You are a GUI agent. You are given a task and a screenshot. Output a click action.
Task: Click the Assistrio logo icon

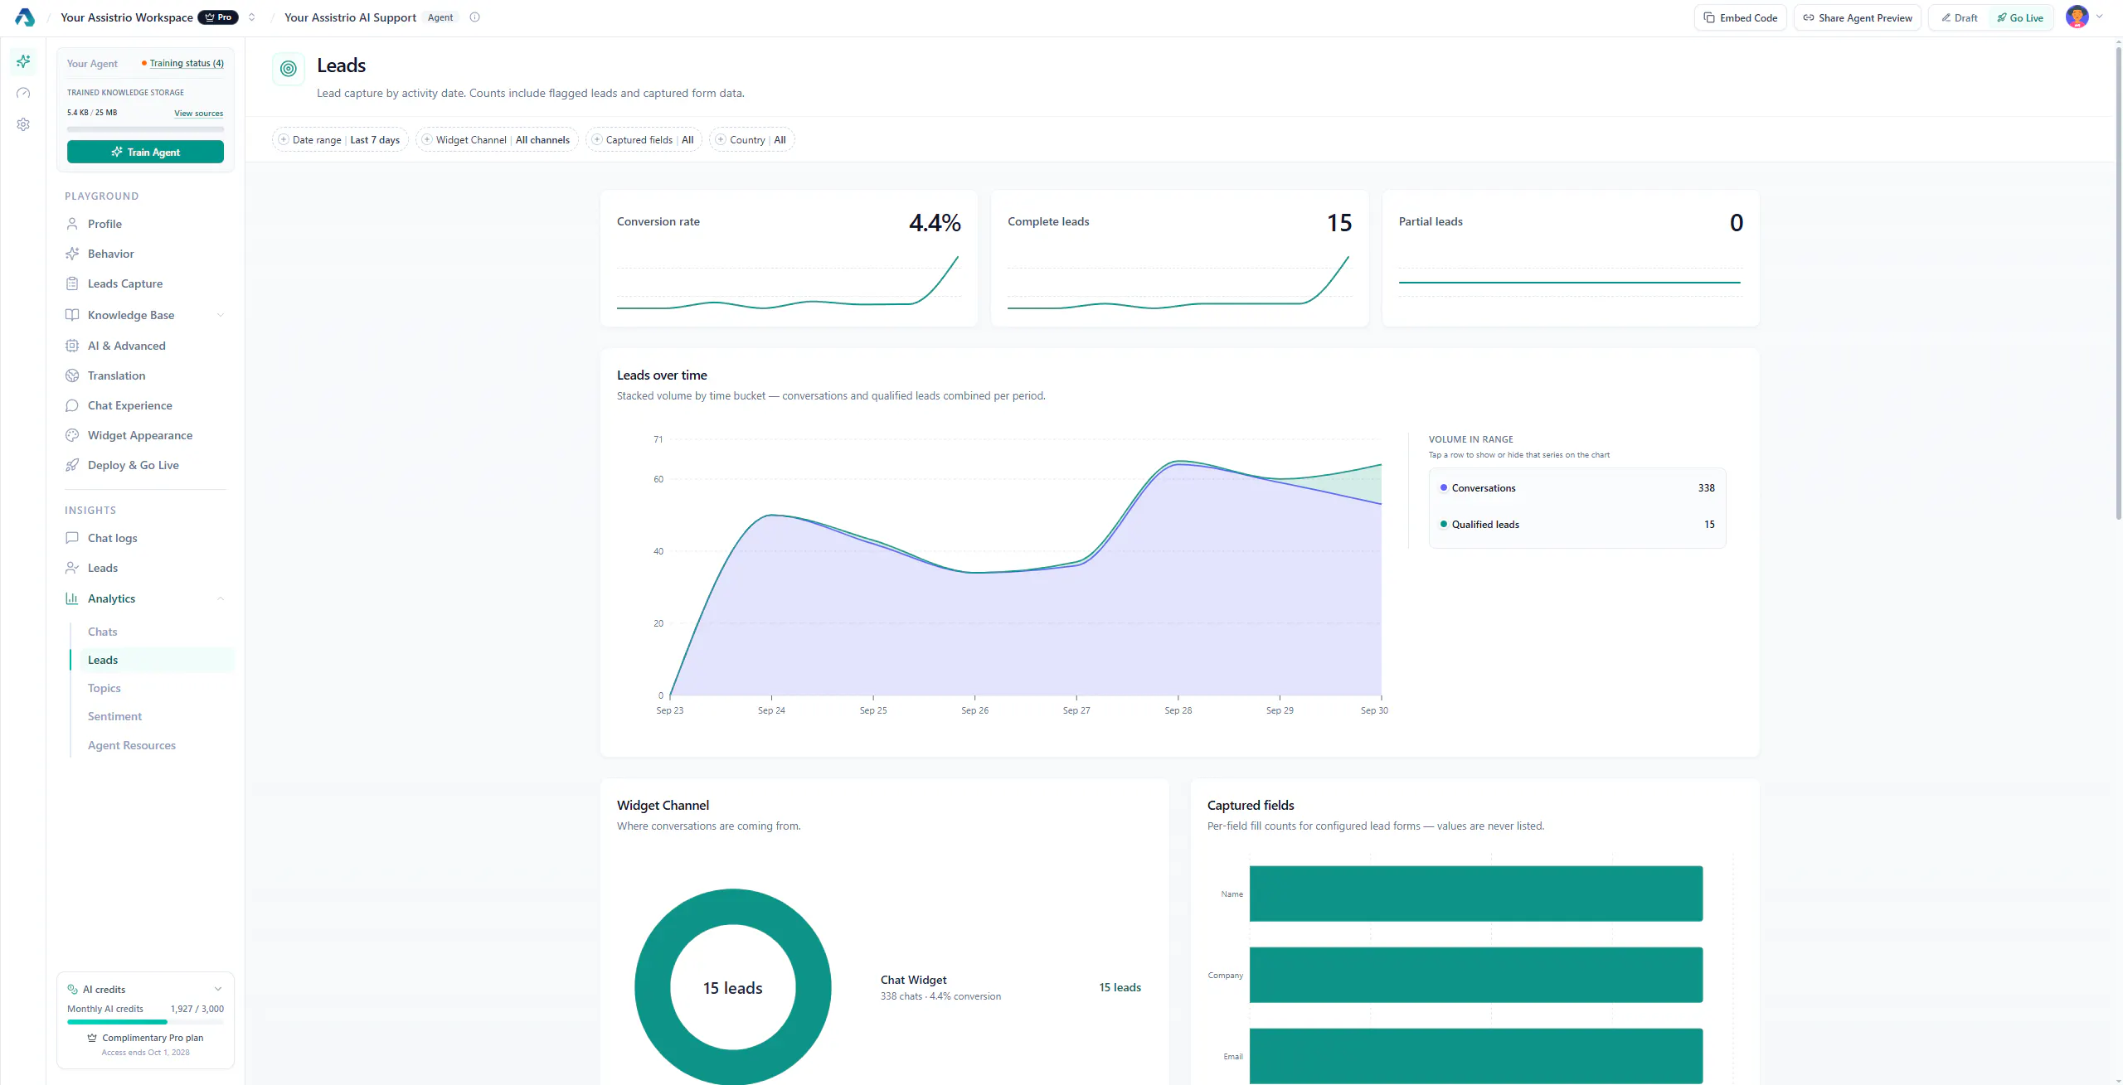[x=24, y=17]
